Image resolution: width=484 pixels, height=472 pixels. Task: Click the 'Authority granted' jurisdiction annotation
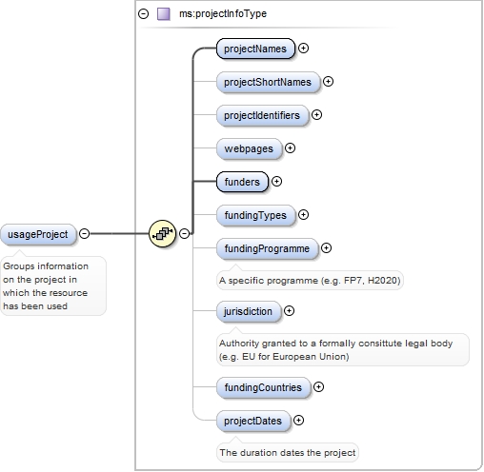click(343, 350)
